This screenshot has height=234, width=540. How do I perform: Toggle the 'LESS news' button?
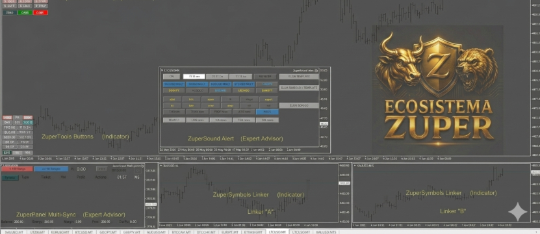[244, 112]
